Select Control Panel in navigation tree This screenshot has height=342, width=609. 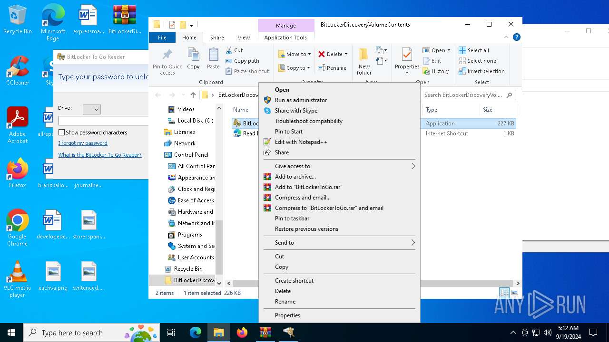tap(186, 155)
